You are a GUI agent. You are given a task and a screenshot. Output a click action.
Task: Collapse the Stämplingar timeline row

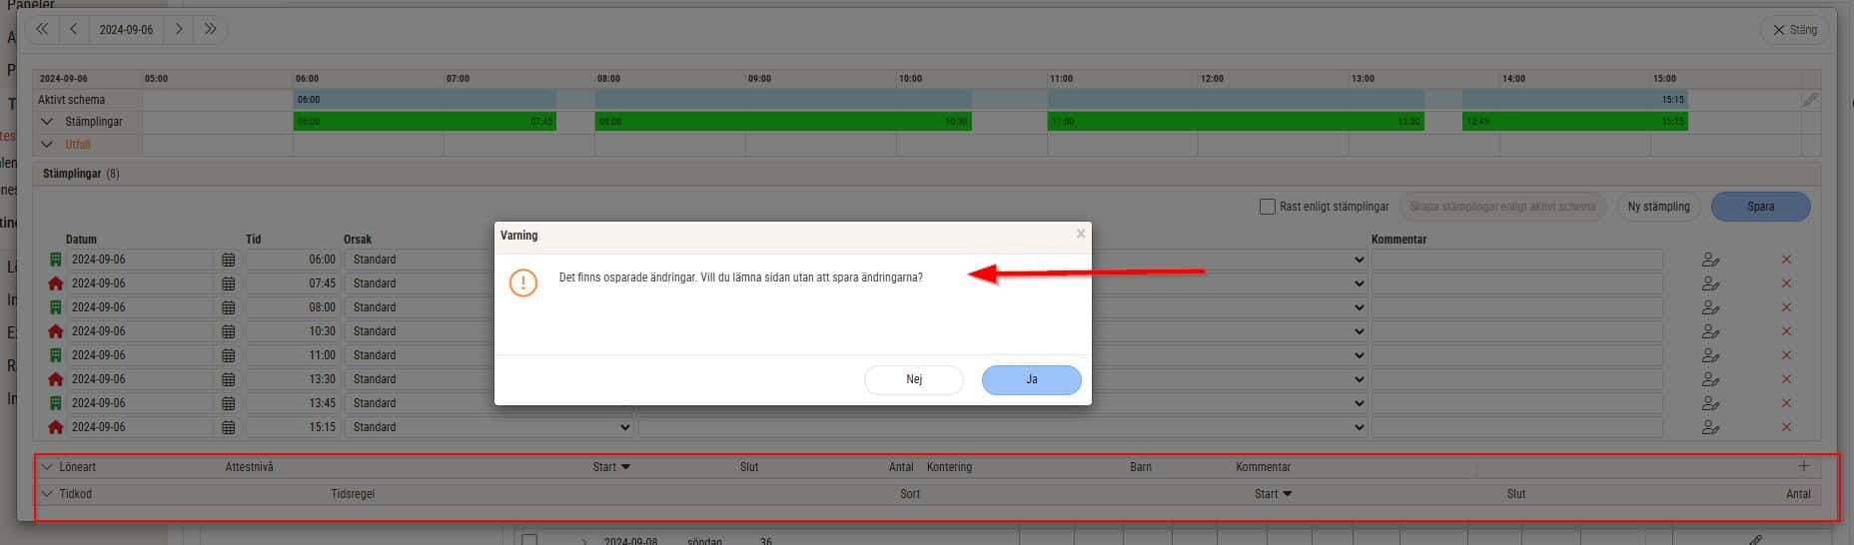pyautogui.click(x=47, y=122)
